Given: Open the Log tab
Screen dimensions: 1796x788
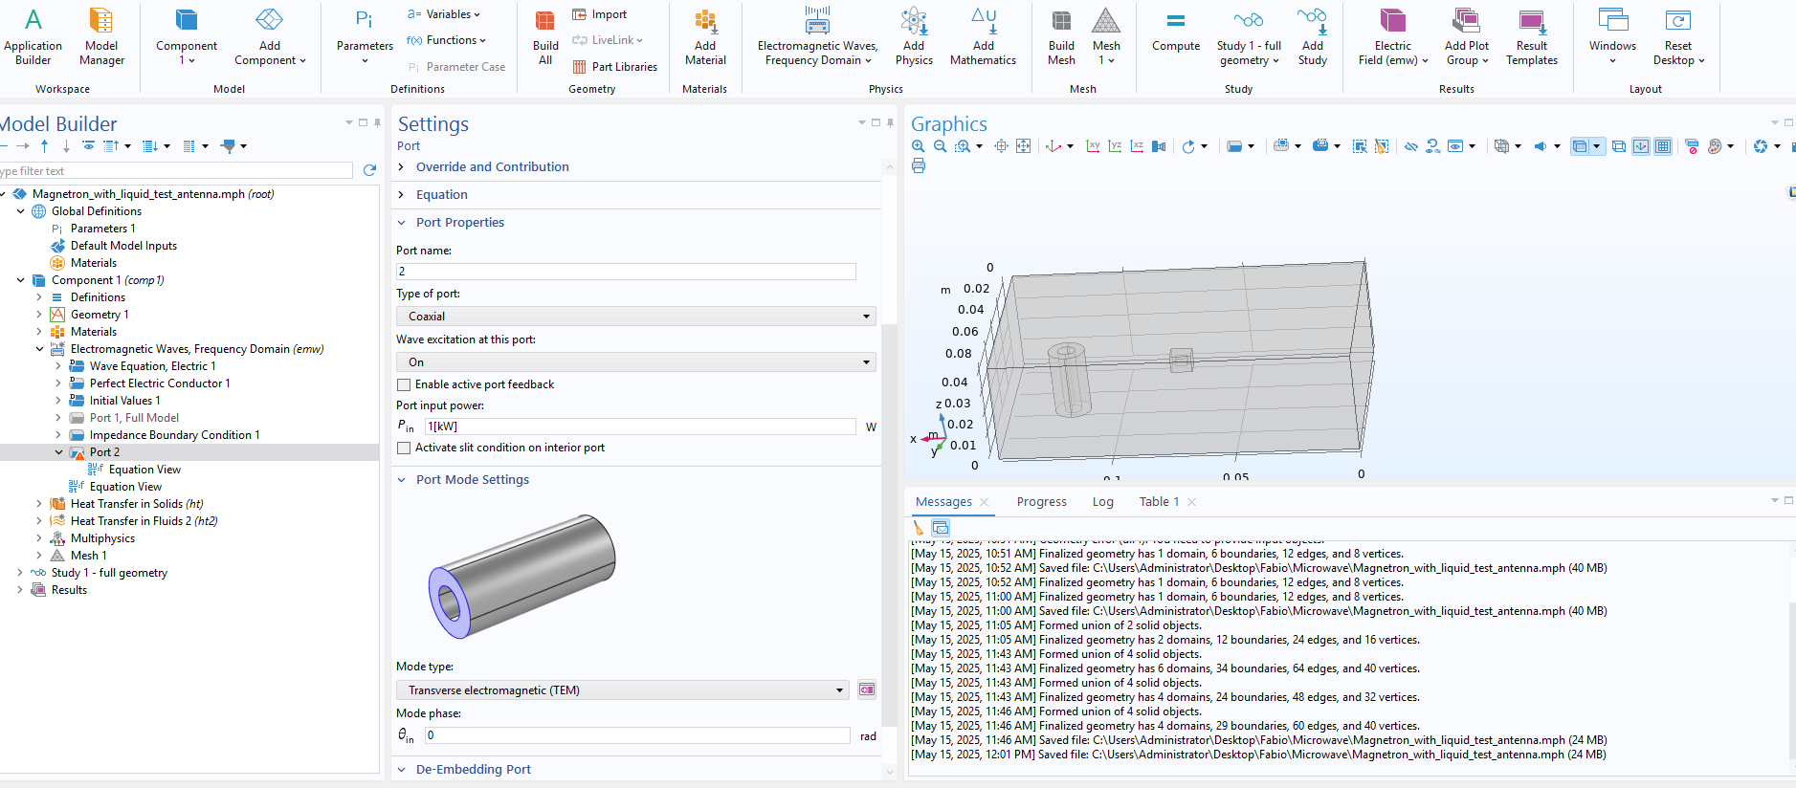Looking at the screenshot, I should (x=1102, y=502).
